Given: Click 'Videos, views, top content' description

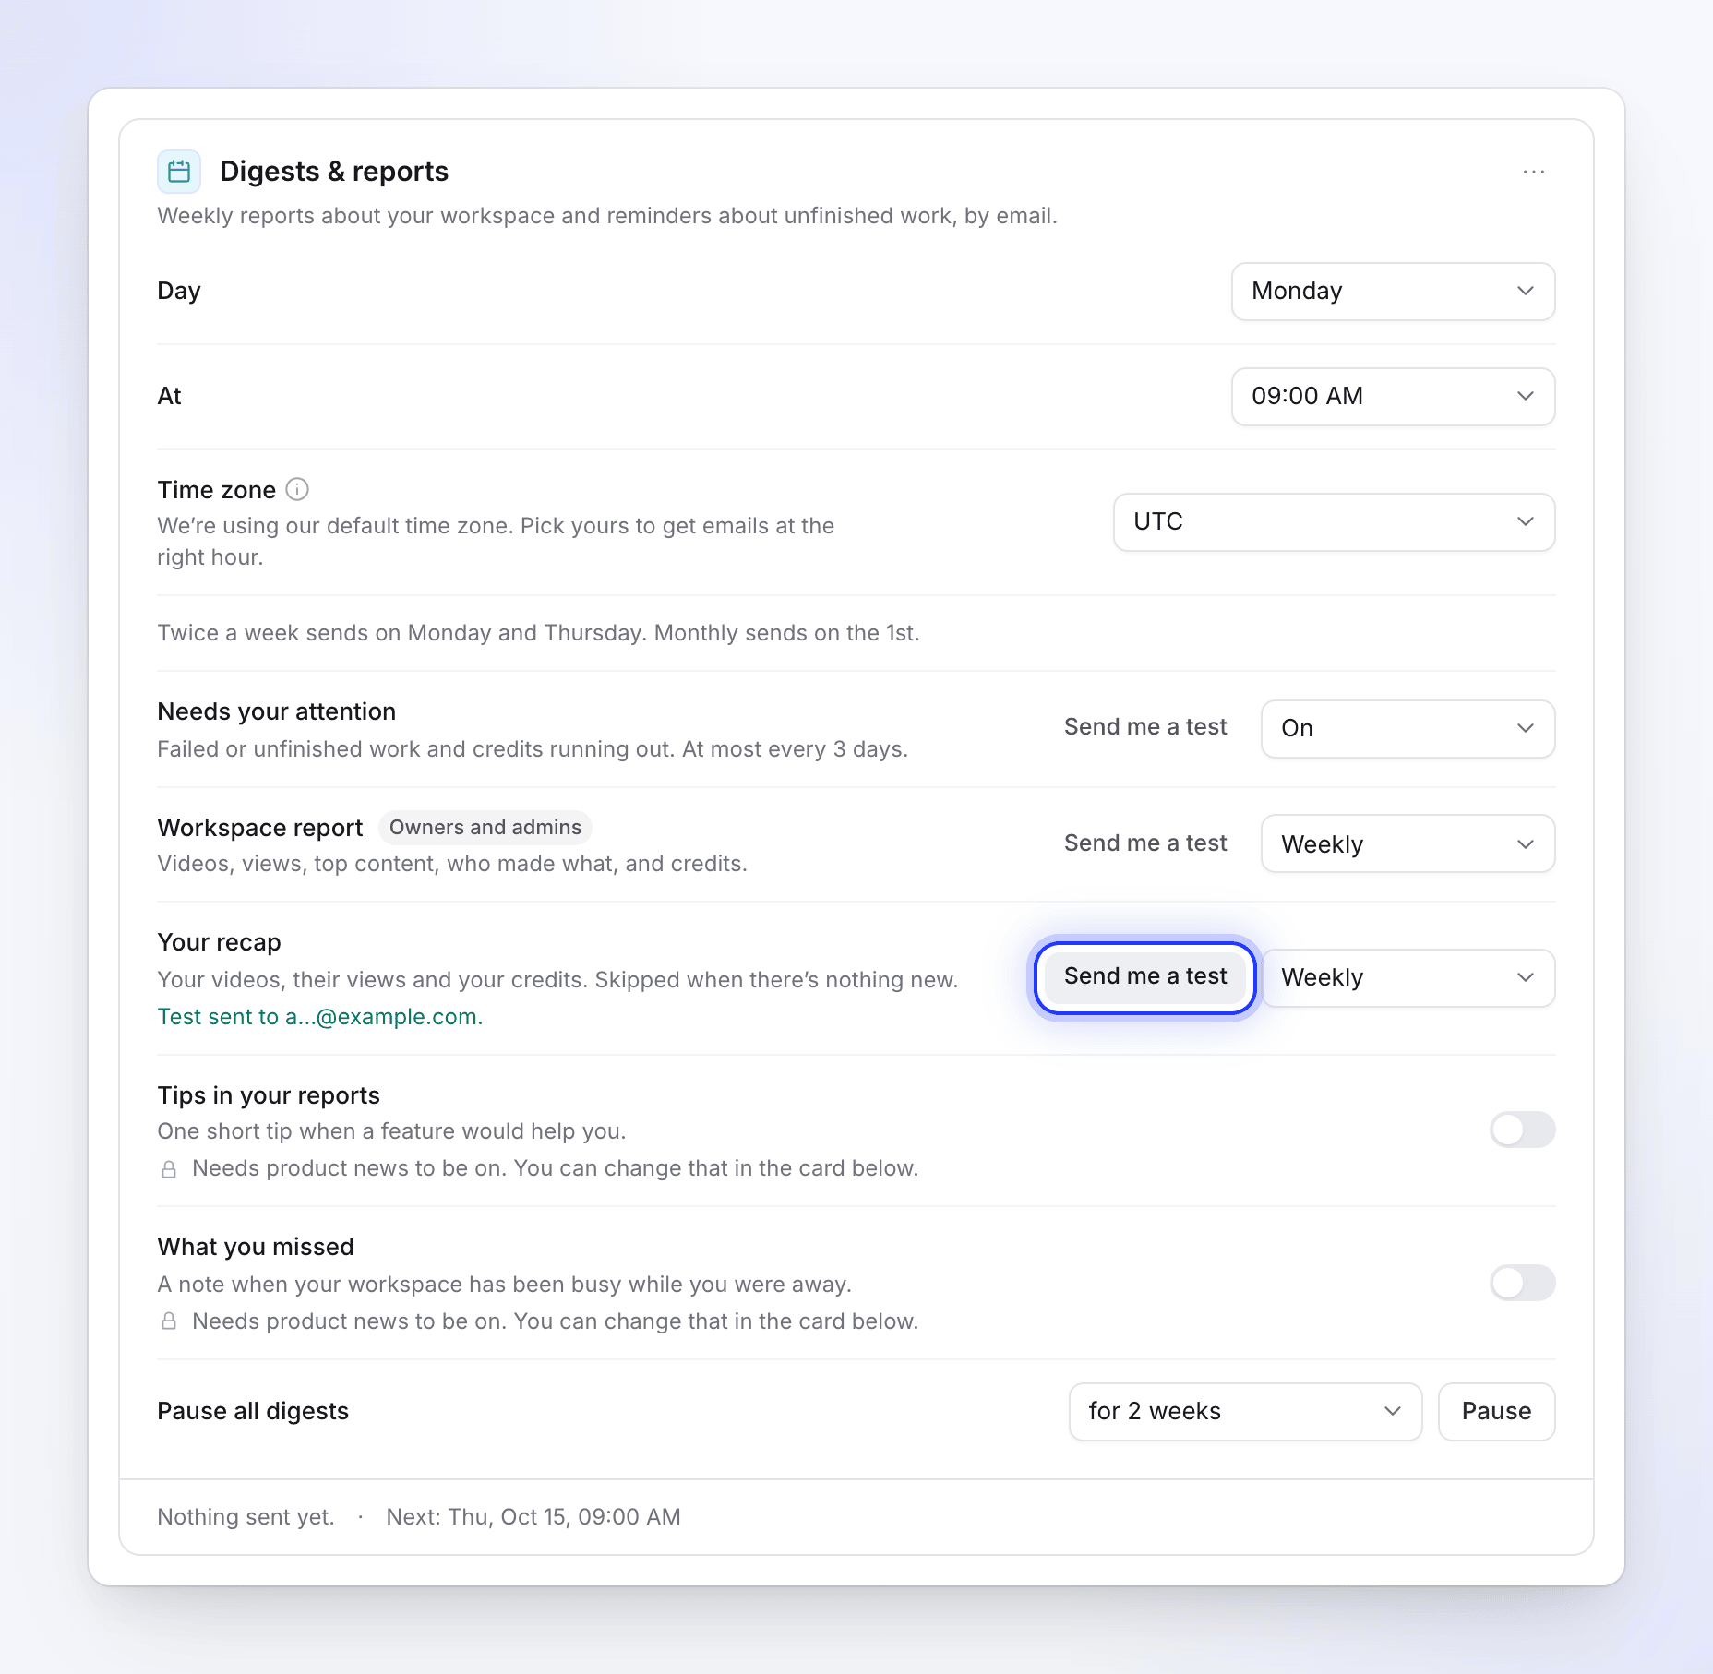Looking at the screenshot, I should (452, 864).
